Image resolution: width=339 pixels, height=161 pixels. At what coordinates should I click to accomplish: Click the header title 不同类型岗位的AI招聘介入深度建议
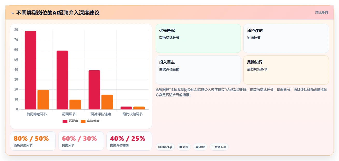coord(58,13)
